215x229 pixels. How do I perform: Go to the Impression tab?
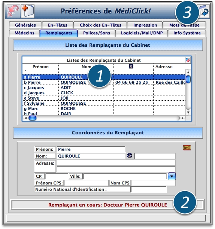[x=145, y=25]
